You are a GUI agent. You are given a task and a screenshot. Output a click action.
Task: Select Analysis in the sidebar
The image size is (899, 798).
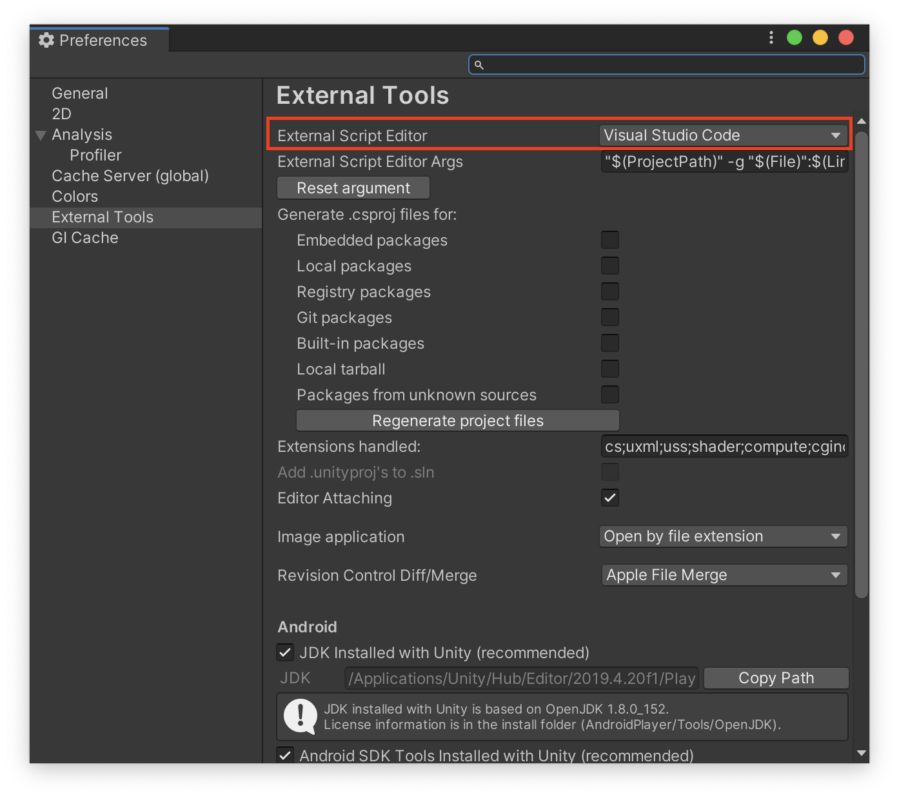tap(82, 135)
